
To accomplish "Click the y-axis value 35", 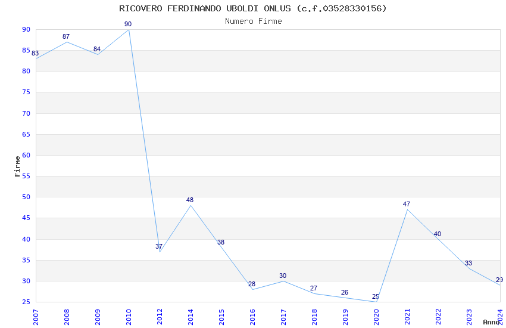I will click(26, 260).
